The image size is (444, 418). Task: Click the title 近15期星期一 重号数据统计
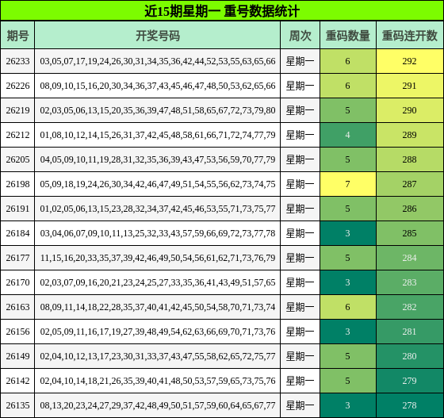pos(222,11)
